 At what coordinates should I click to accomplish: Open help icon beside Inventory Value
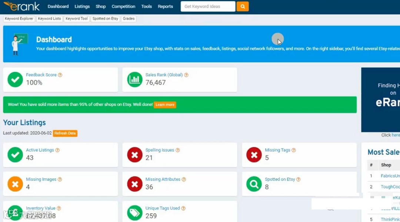59,208
